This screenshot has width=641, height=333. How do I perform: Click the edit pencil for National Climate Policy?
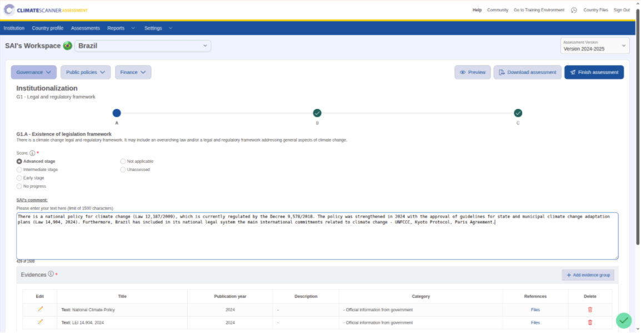tap(40, 309)
